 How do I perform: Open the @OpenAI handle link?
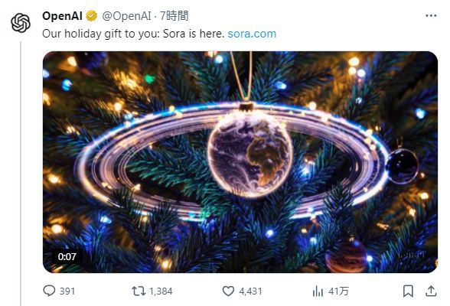point(126,16)
